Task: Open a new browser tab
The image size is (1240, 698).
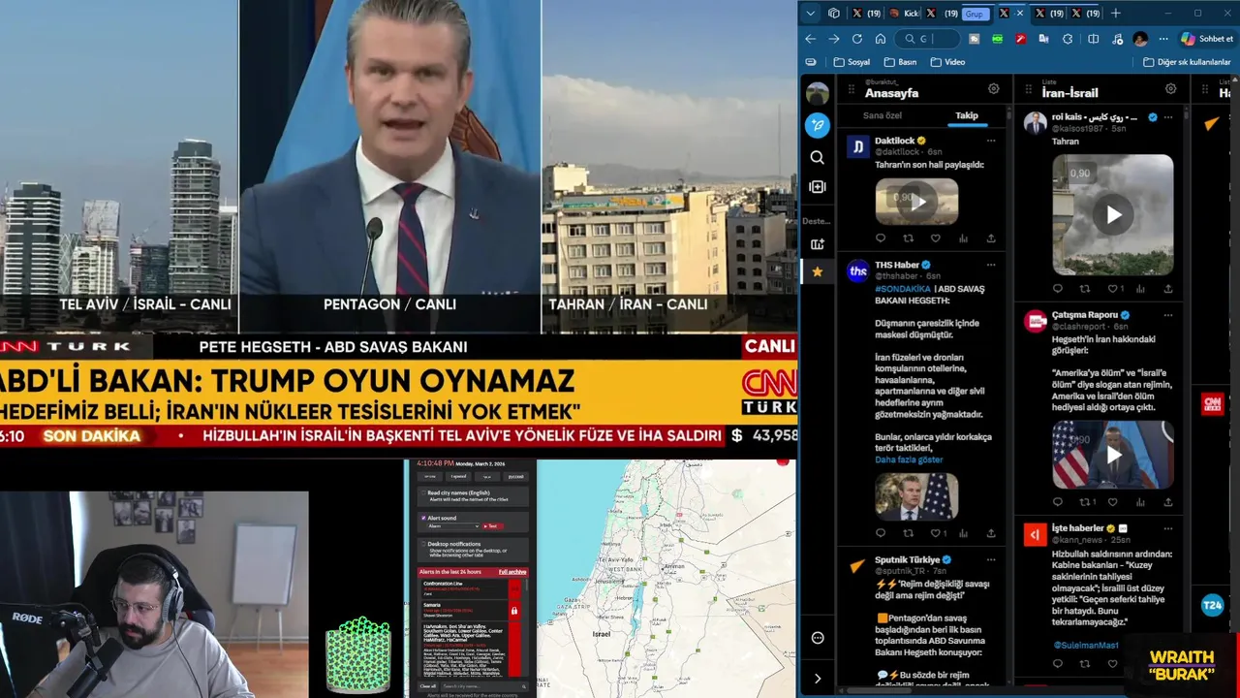Action: [x=1116, y=14]
